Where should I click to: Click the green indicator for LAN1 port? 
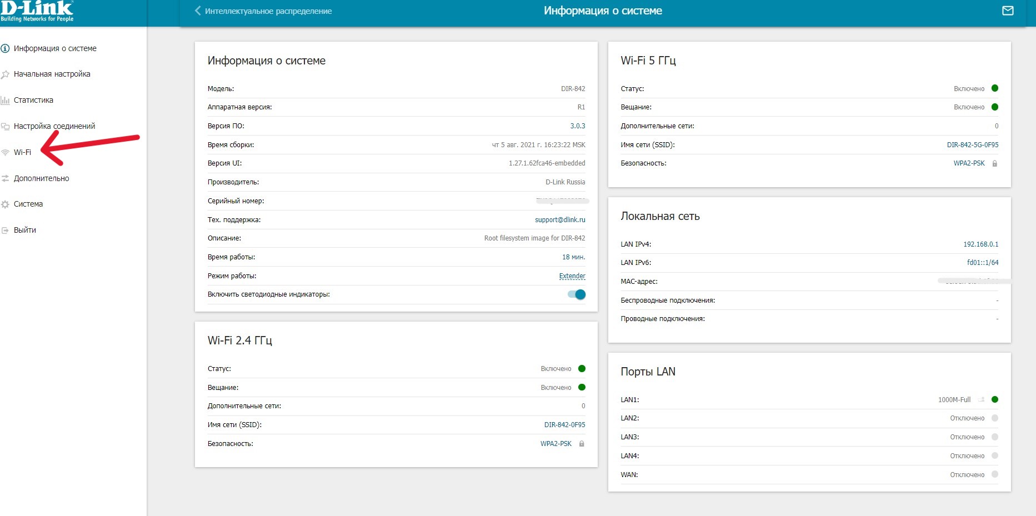point(995,399)
